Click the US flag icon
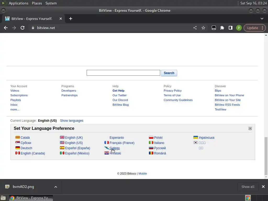This screenshot has width=268, height=201. click(x=62, y=143)
